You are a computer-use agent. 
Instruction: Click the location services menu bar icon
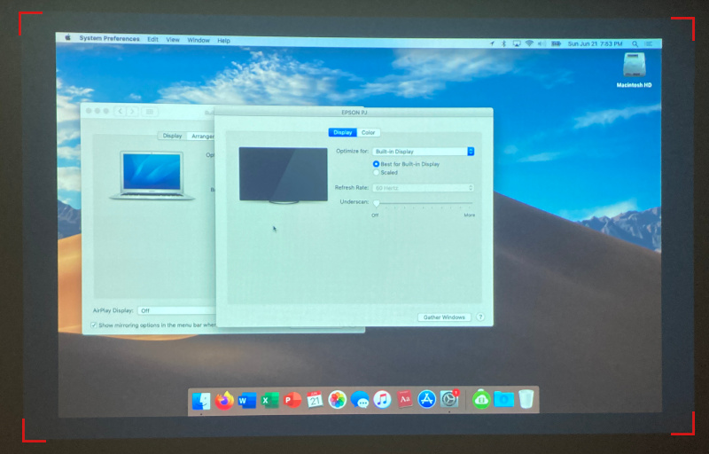pos(492,43)
